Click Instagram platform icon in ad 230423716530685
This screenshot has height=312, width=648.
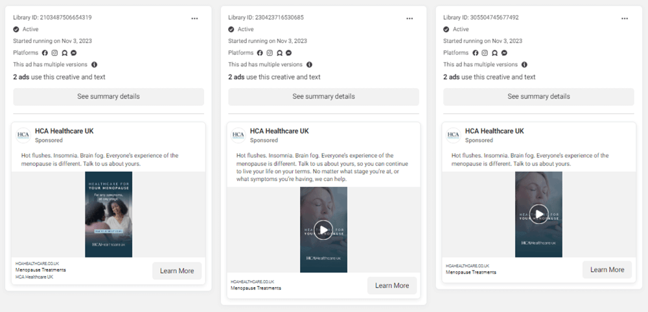click(270, 53)
